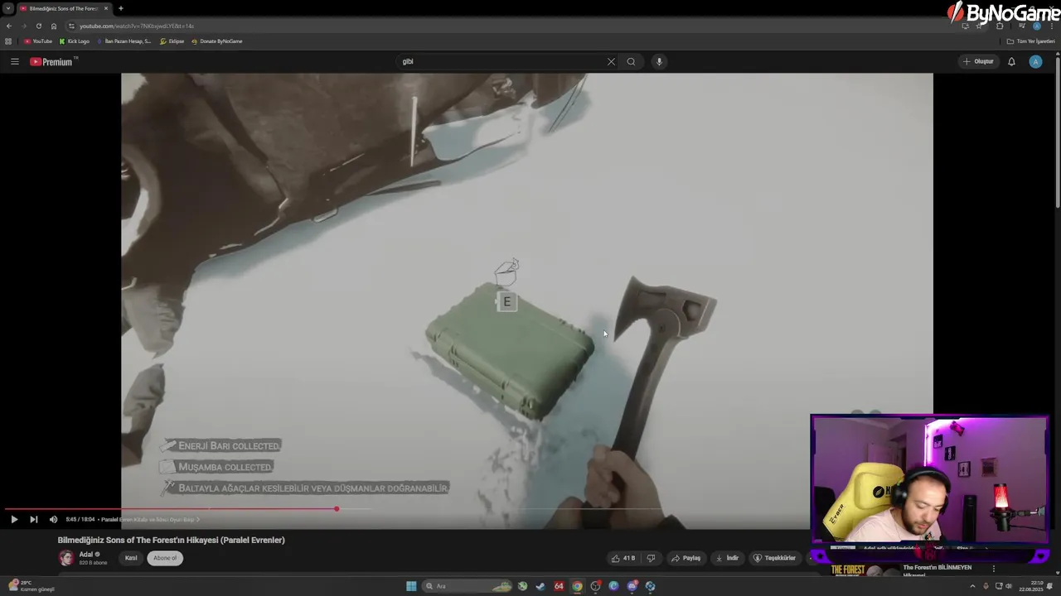Open the İlan Pazarı Hesap bookmark
The height and width of the screenshot is (596, 1061).
pos(124,41)
